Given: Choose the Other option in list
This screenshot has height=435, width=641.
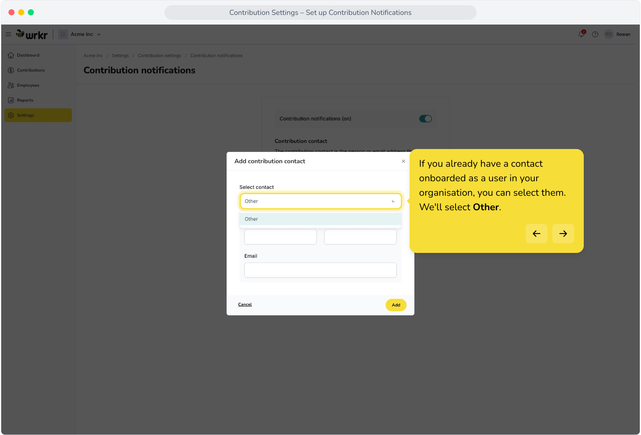Looking at the screenshot, I should pyautogui.click(x=320, y=219).
